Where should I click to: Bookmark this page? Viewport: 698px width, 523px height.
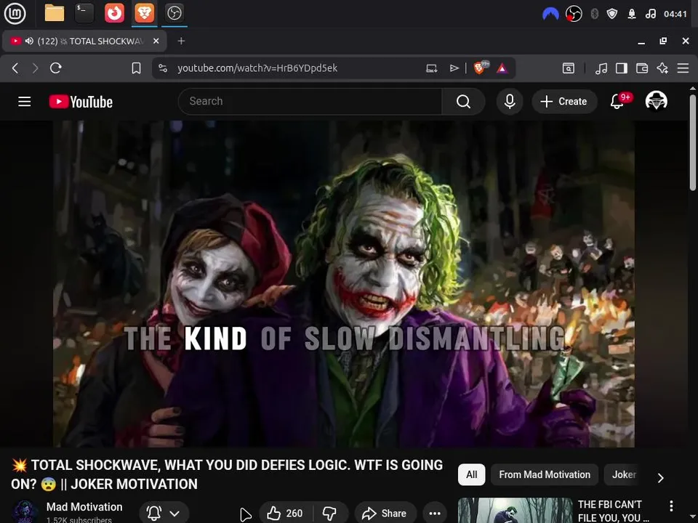pyautogui.click(x=136, y=68)
